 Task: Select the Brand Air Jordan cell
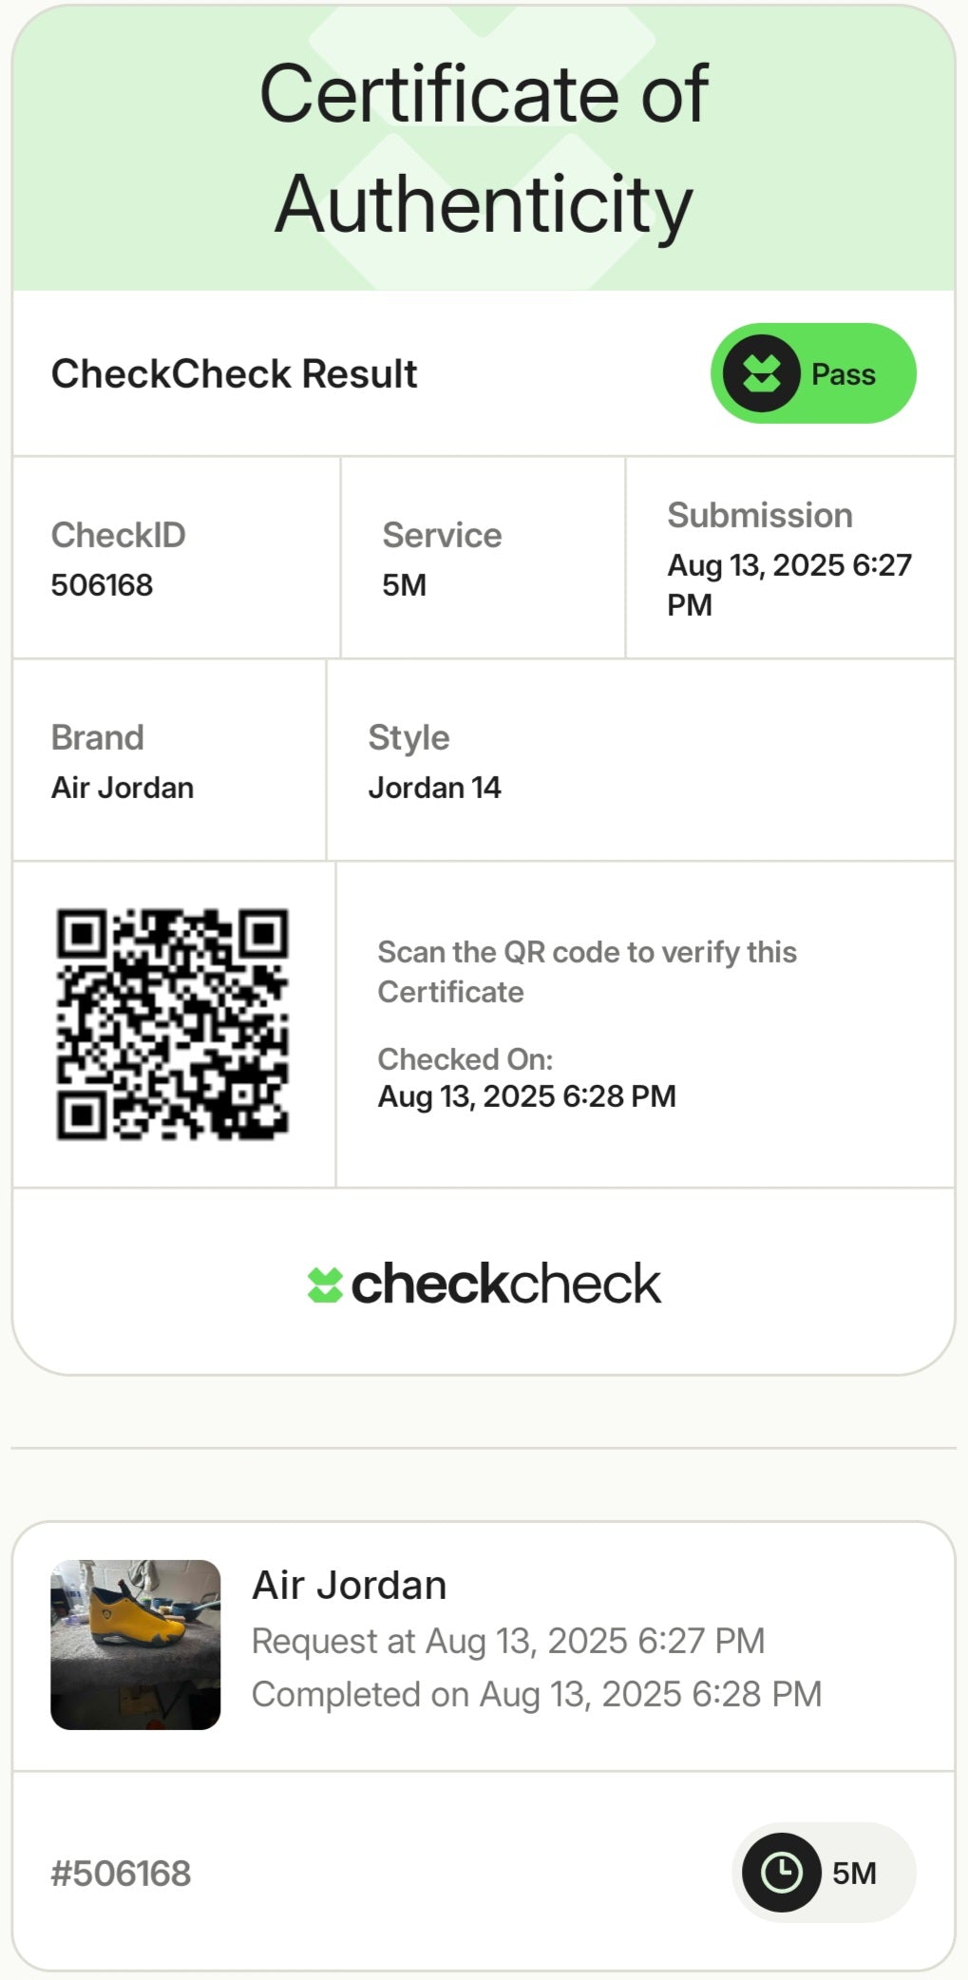coord(123,788)
